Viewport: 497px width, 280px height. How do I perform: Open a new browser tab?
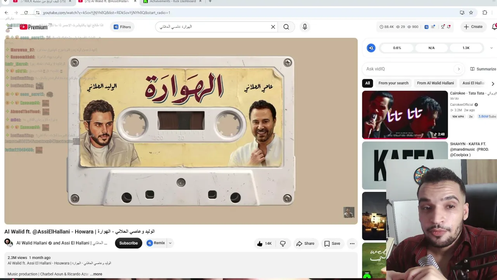pos(210,2)
